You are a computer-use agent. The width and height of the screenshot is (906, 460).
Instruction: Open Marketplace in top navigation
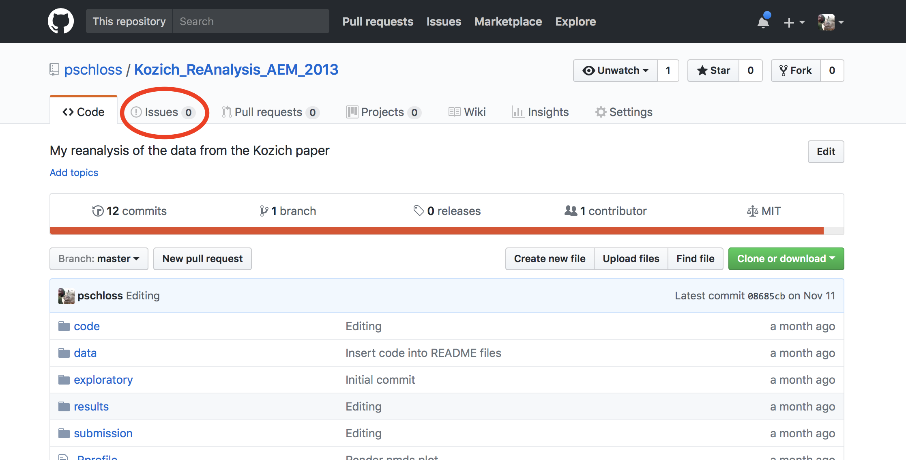[508, 21]
